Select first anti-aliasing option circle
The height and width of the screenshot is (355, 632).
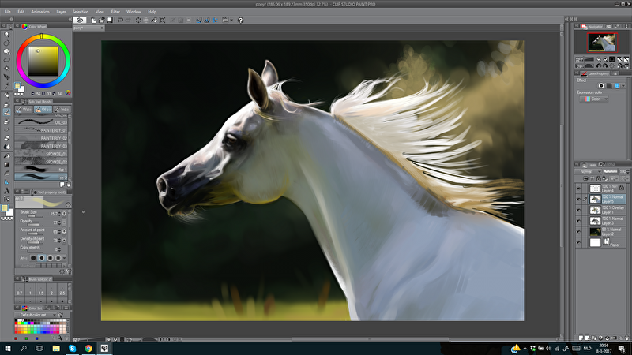(x=33, y=258)
